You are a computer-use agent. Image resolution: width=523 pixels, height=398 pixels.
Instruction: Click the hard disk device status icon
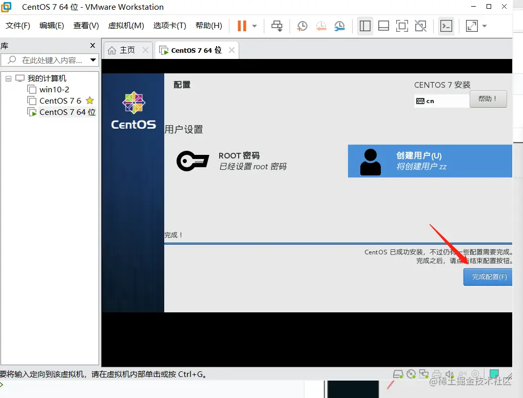coord(398,375)
